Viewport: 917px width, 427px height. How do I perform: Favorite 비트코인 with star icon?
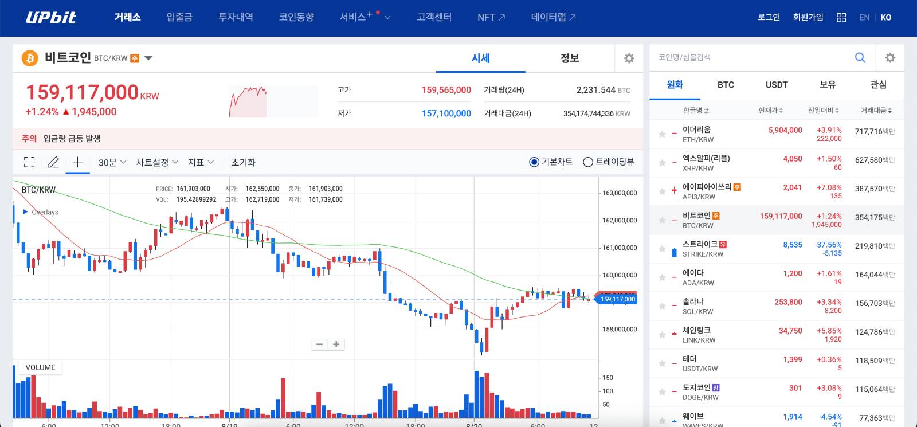[662, 220]
